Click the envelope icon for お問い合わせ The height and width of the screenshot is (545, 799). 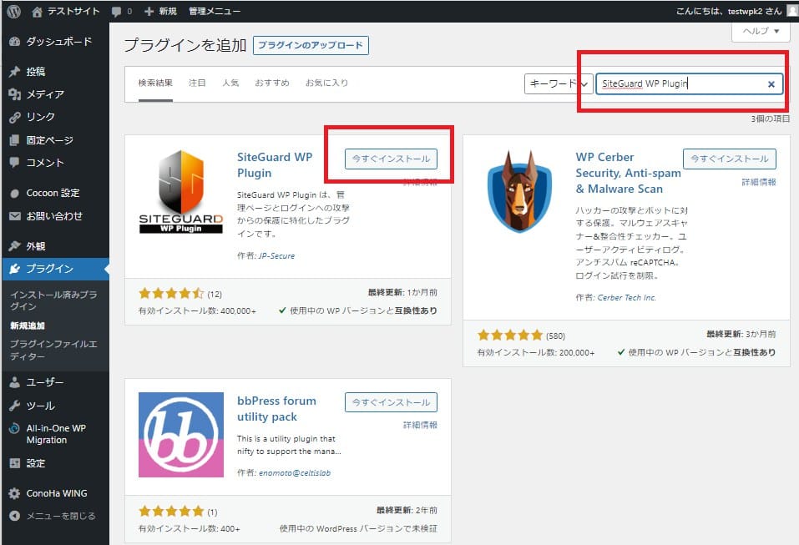[15, 216]
